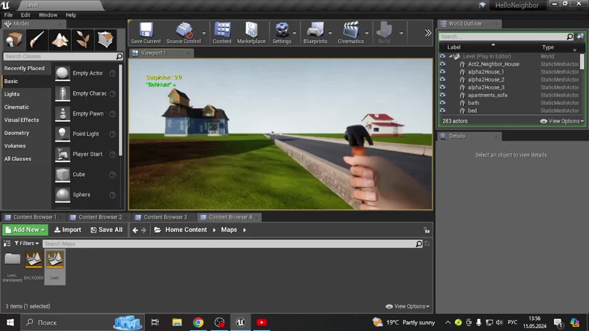Click the Import button

(67, 230)
